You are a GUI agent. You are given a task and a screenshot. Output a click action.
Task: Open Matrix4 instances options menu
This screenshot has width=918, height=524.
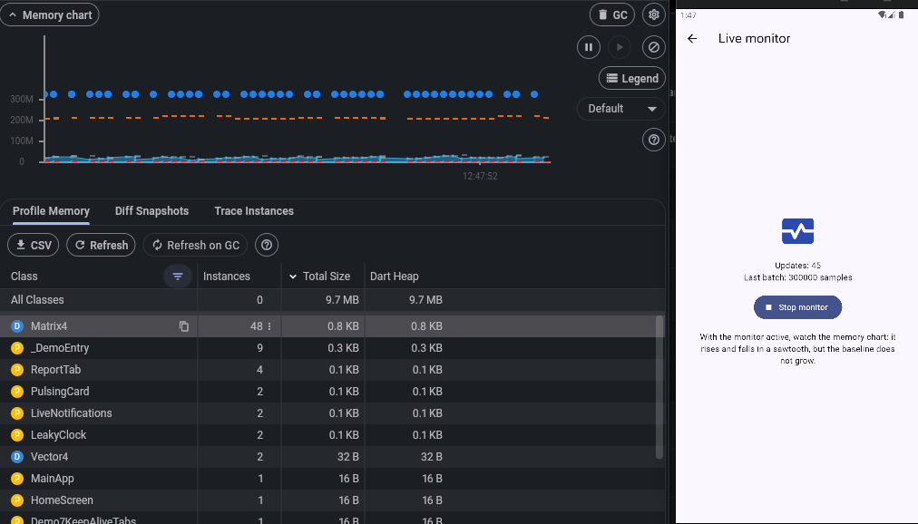269,326
